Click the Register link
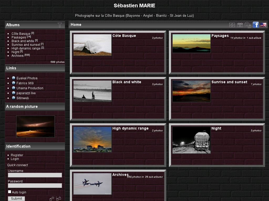 (x=17, y=155)
